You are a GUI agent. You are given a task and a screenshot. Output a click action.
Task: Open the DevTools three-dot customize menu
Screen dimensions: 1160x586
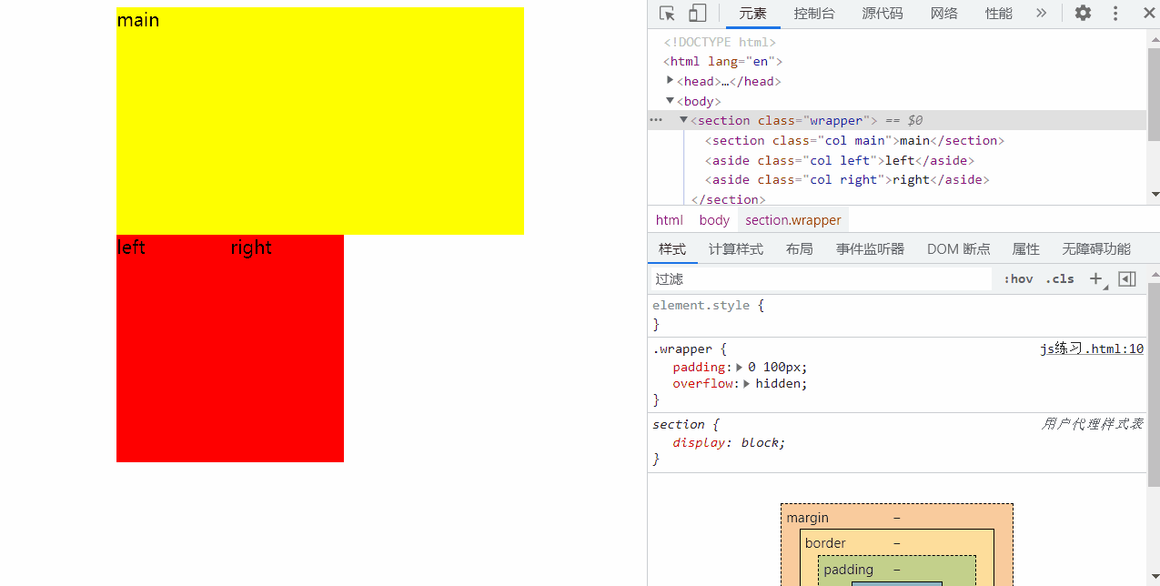1115,13
